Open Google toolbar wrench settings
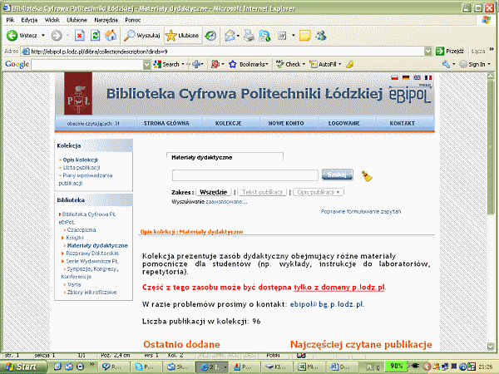Viewport: 499px width, 374px height. [x=446, y=64]
